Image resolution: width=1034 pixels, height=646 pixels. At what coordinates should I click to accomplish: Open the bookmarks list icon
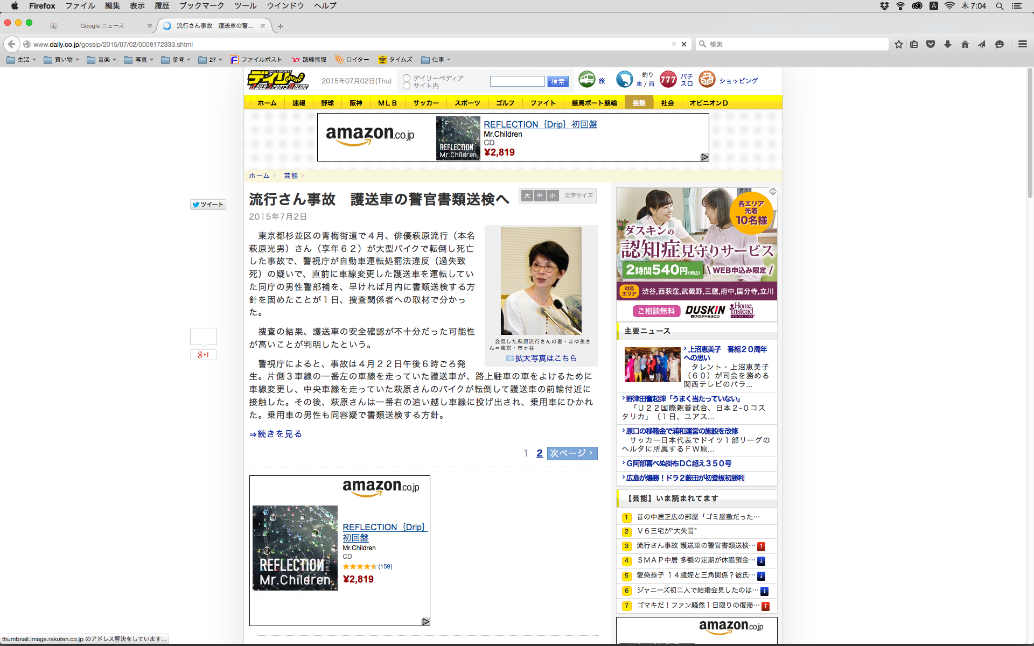coord(914,44)
